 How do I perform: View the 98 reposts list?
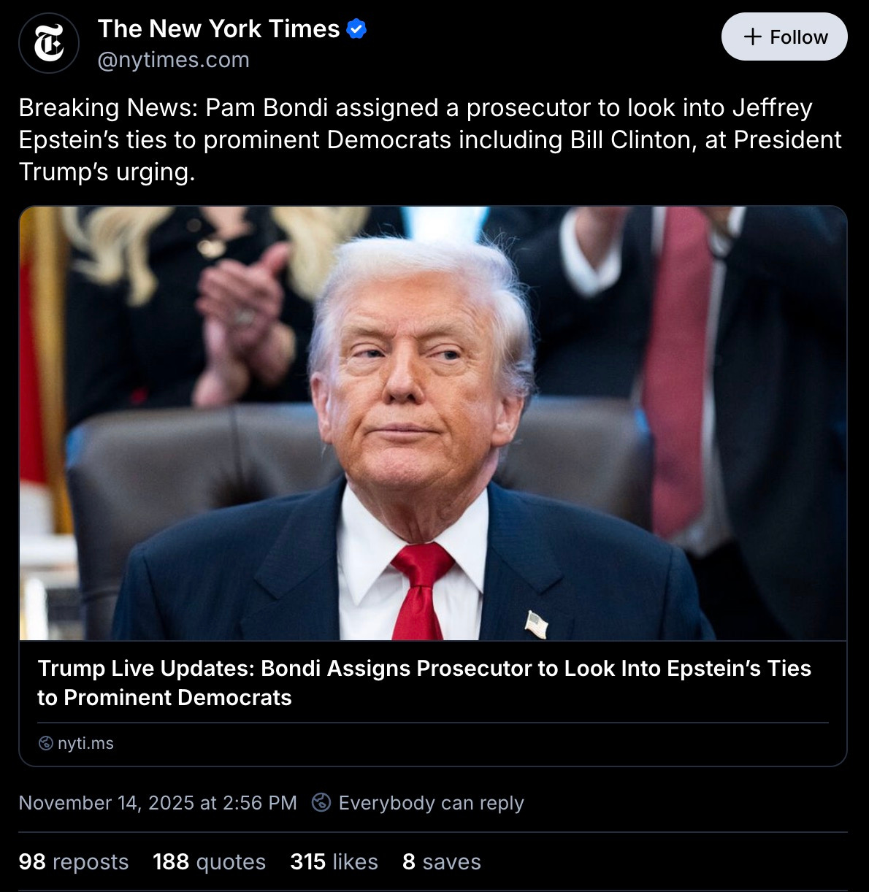click(74, 861)
